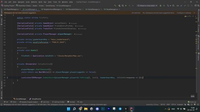Click 'Configure in settings' link
The width and height of the screenshot is (200, 112).
[184, 13]
